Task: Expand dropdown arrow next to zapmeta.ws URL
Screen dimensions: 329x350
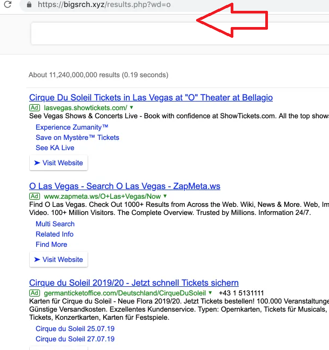Action: 165,196
